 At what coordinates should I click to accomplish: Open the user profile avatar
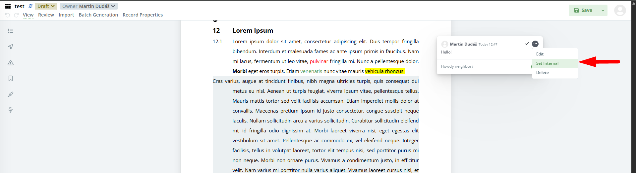pos(620,11)
